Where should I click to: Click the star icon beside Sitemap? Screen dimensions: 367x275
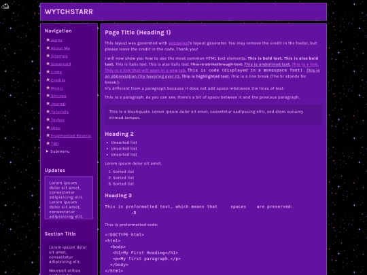click(x=48, y=56)
